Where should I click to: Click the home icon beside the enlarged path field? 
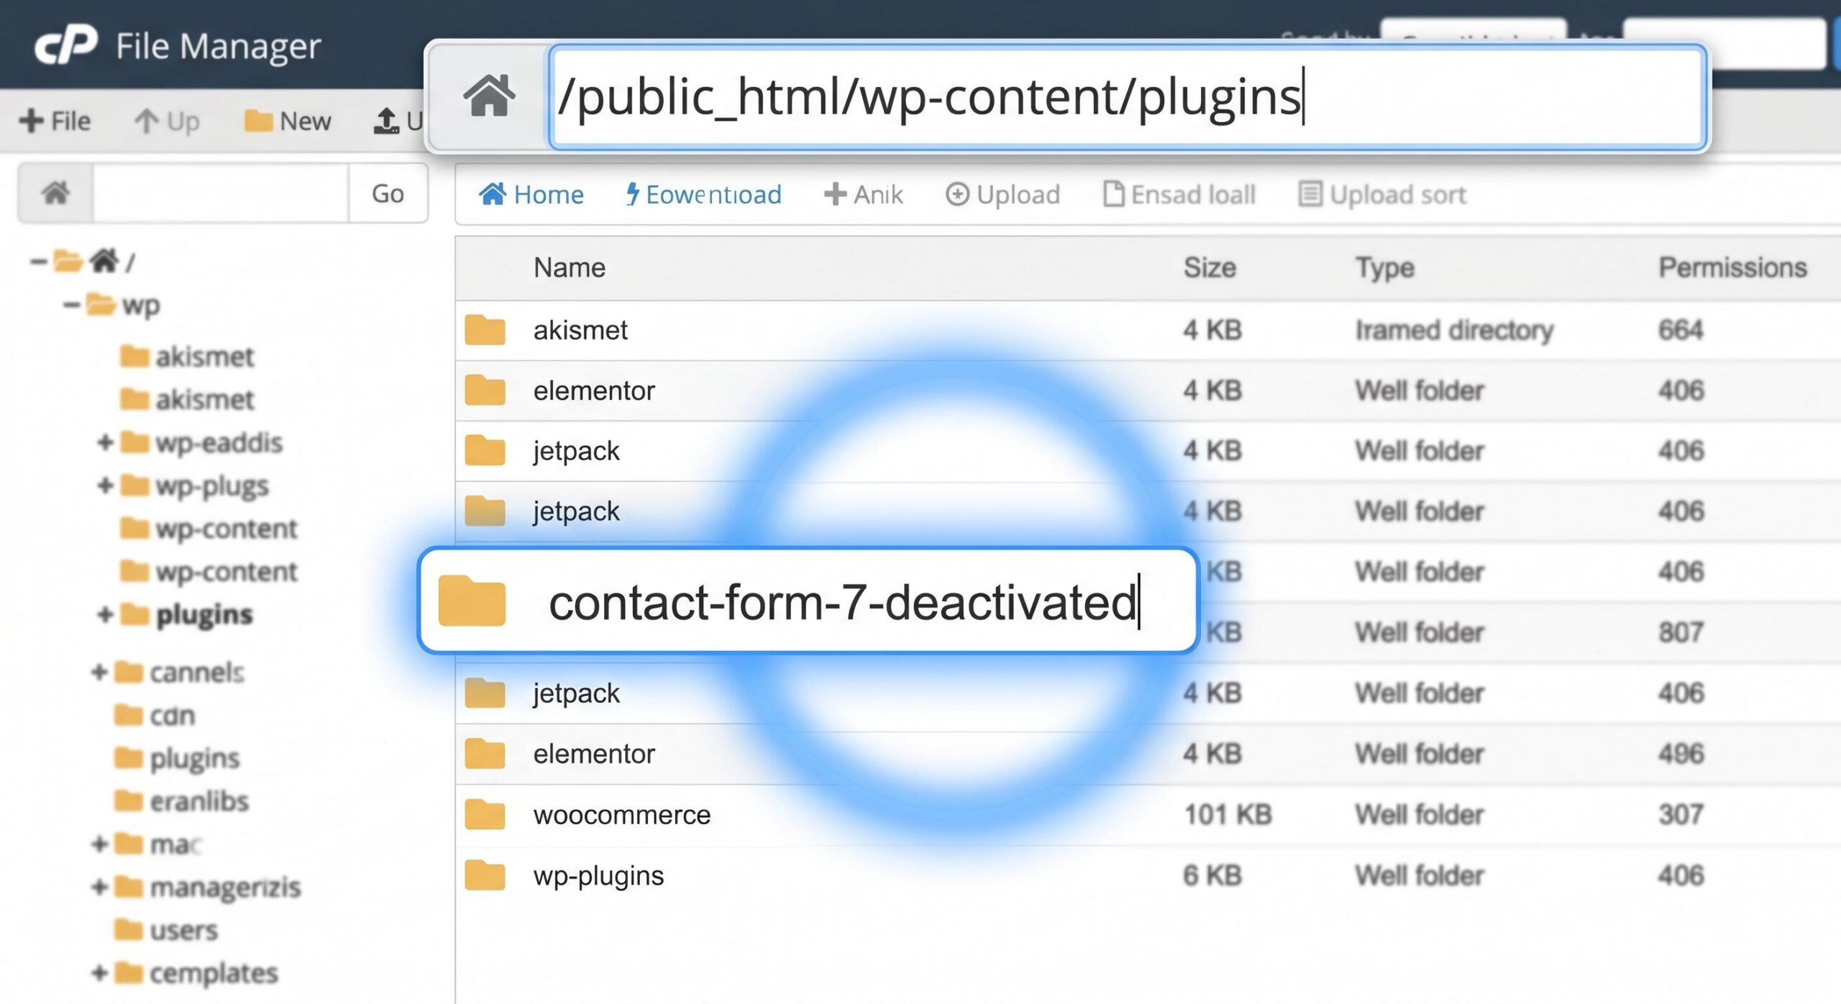[489, 96]
